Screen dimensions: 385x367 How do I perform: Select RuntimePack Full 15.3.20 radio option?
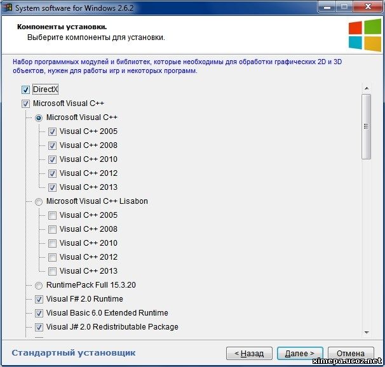point(39,285)
